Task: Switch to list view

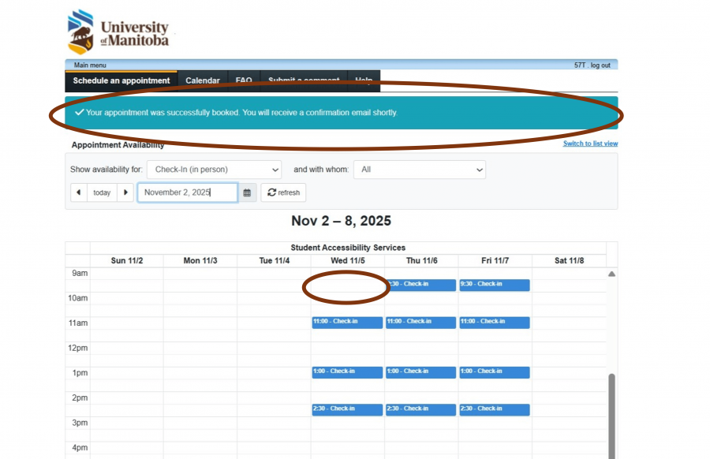Action: click(590, 144)
